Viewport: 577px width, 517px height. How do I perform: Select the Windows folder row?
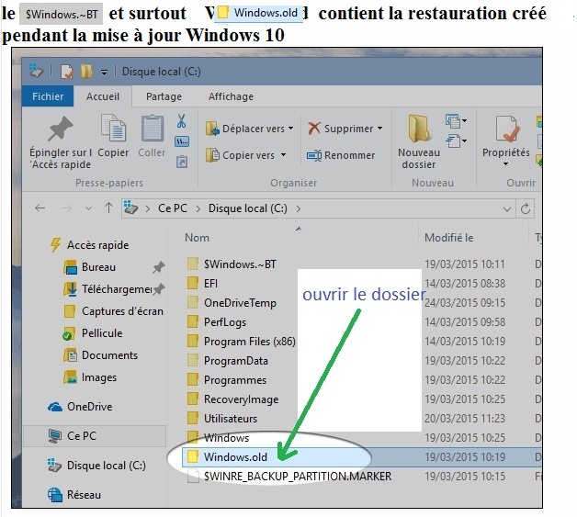click(219, 438)
